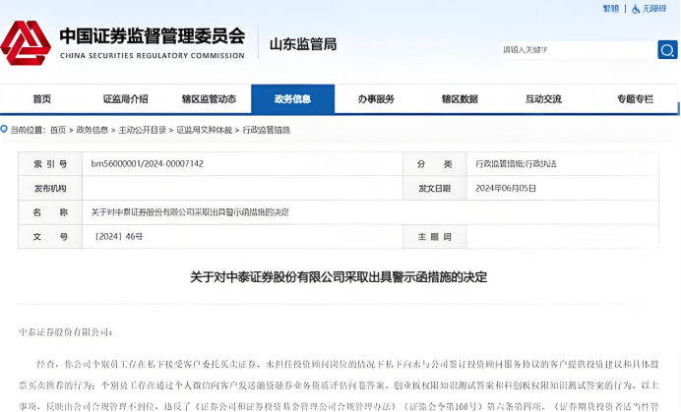This screenshot has width=681, height=412.
Task: Click the accessibility wheelchair icon
Action: point(636,9)
